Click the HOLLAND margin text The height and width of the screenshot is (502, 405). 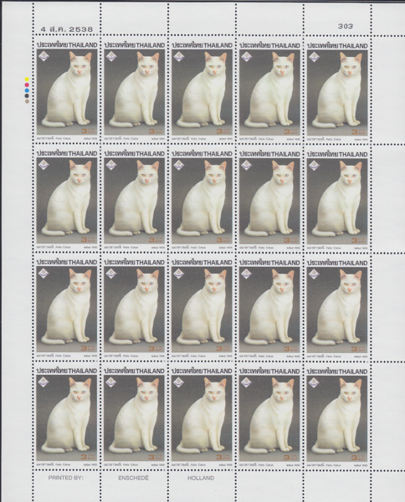pos(201,478)
